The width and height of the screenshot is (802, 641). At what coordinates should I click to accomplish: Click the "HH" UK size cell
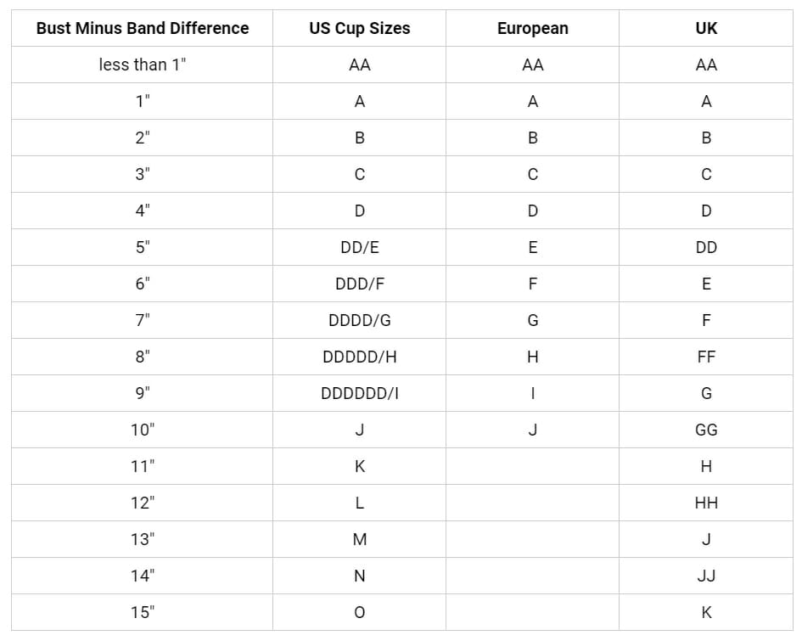[706, 503]
